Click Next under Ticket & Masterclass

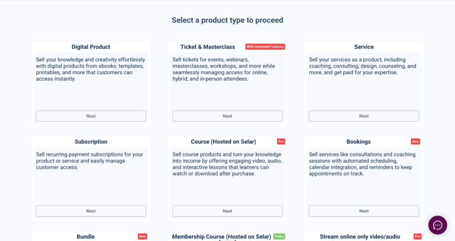click(x=227, y=116)
